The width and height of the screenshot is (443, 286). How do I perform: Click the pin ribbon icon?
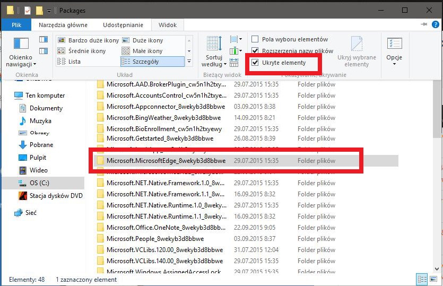point(424,24)
